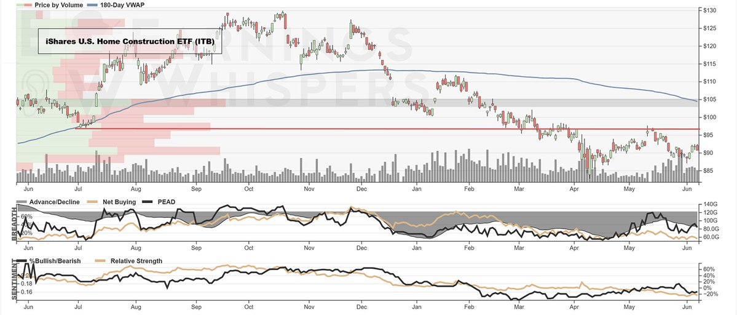Viewport: 737px width, 315px height.
Task: Click the $90 price axis label
Action: pyautogui.click(x=708, y=153)
